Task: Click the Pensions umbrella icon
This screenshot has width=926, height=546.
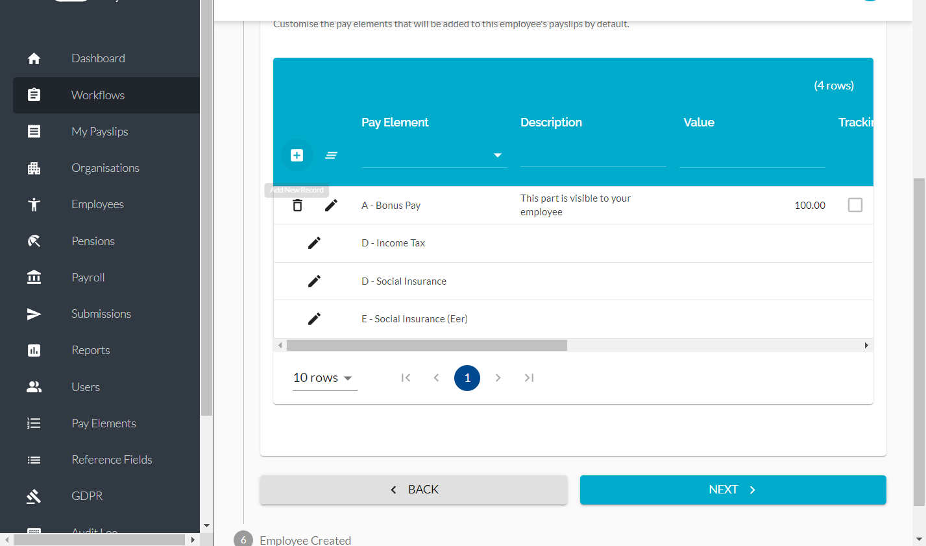Action: coord(34,241)
